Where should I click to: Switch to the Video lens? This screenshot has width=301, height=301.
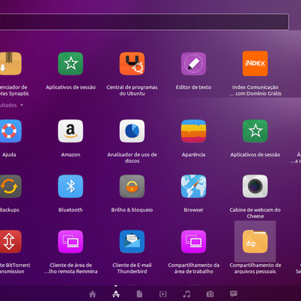[163, 293]
